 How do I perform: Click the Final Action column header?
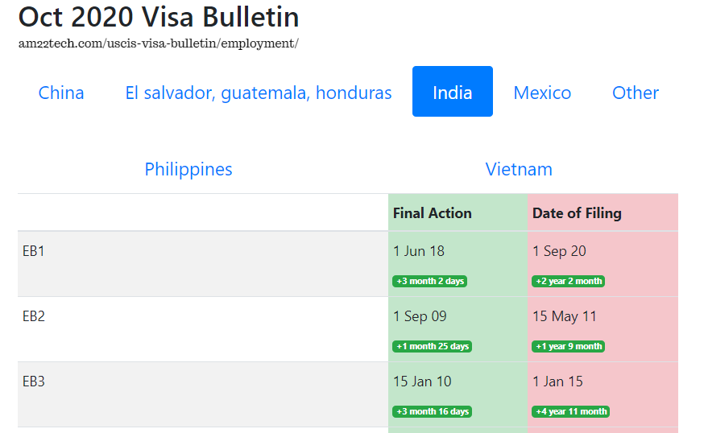432,212
